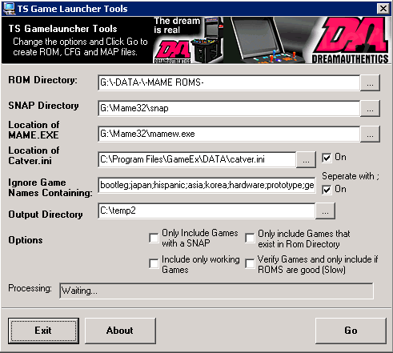Click the Exit button
The image size is (393, 353).
coord(43,331)
